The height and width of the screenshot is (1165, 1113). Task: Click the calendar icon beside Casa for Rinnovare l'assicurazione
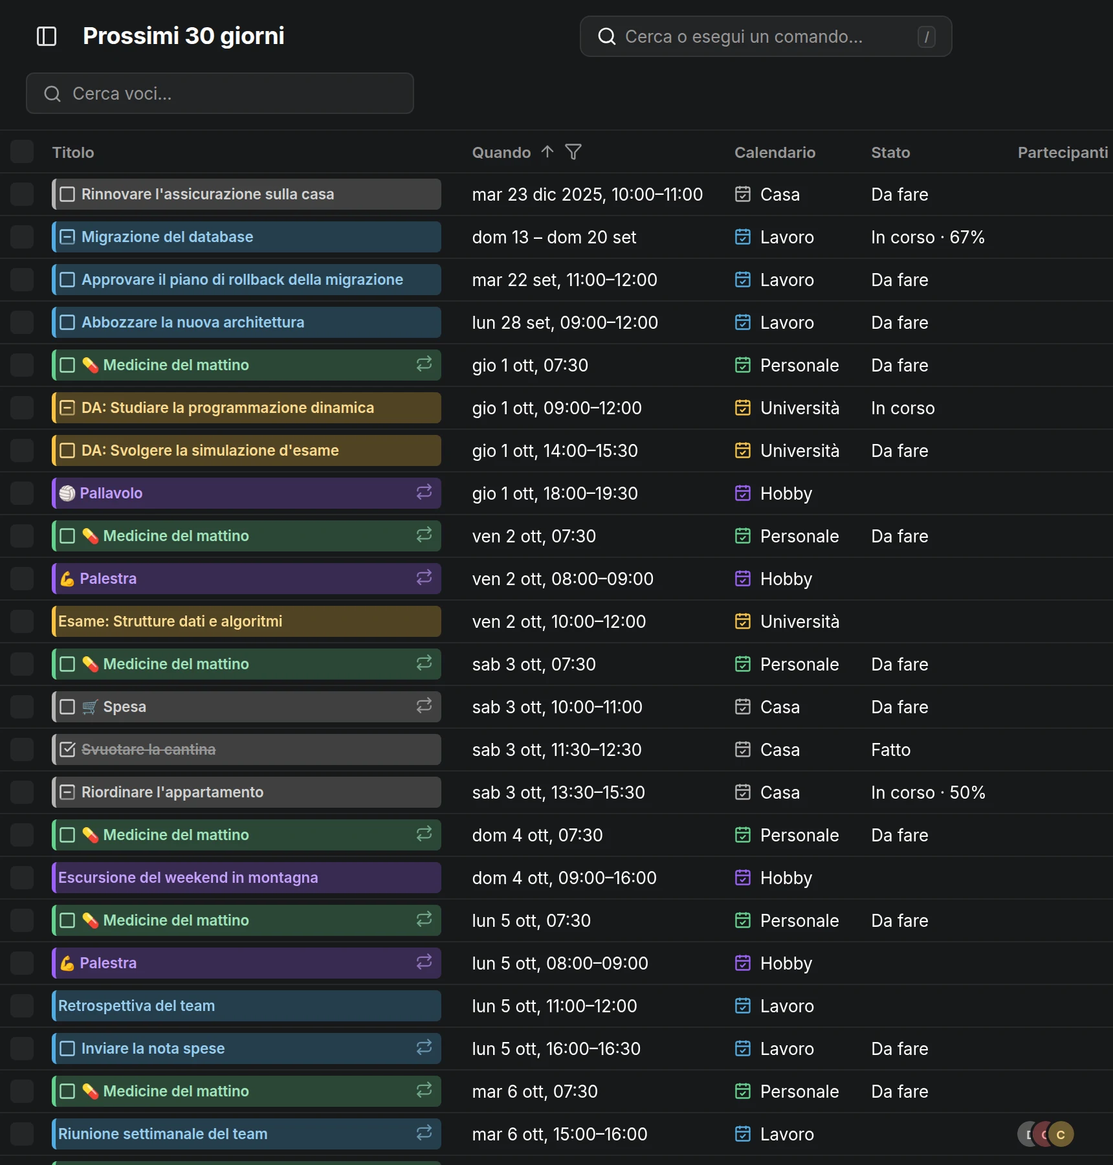(x=743, y=194)
